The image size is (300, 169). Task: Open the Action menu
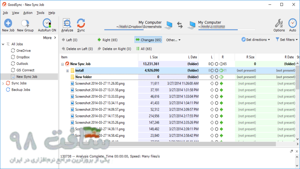pos(28,13)
